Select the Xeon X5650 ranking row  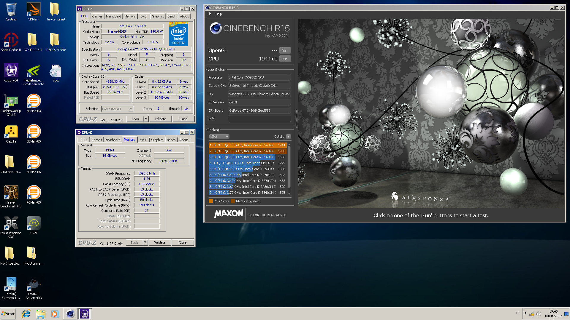248,163
